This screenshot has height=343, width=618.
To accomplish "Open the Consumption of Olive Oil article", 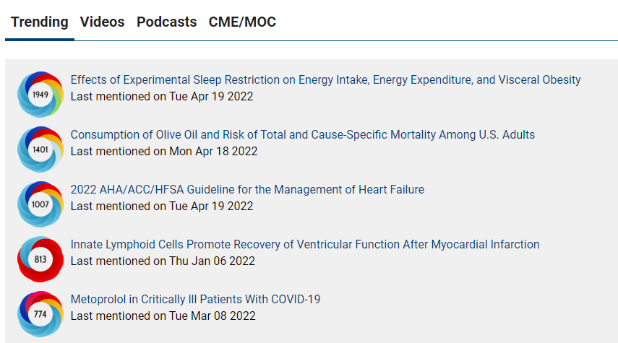I will [303, 135].
